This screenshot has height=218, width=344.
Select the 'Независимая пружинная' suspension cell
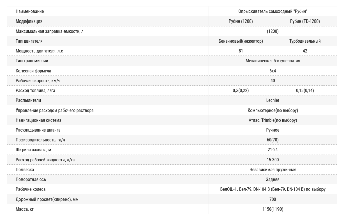273,170
